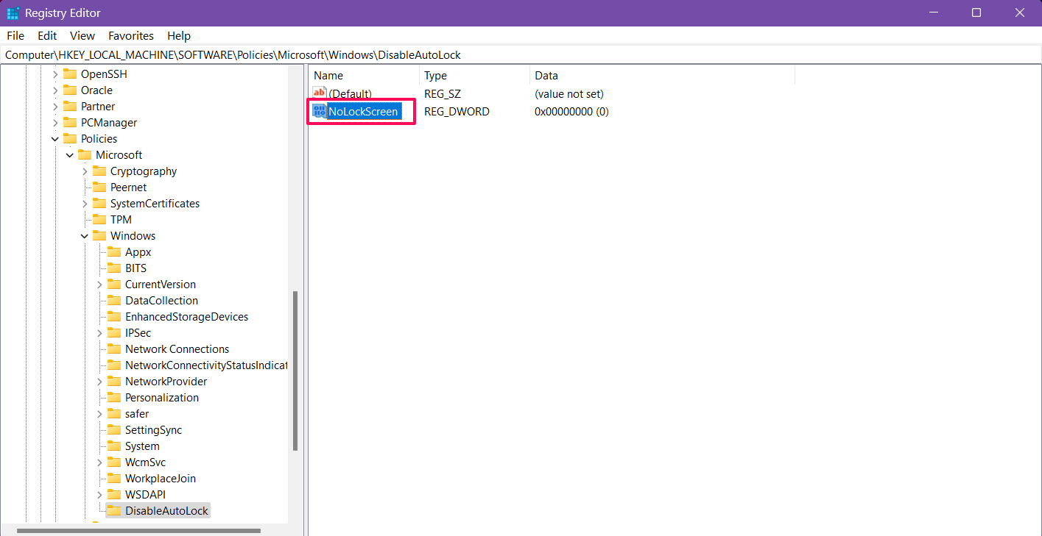Click the REG_DWORD type cell
The image size is (1042, 536).
coord(457,112)
